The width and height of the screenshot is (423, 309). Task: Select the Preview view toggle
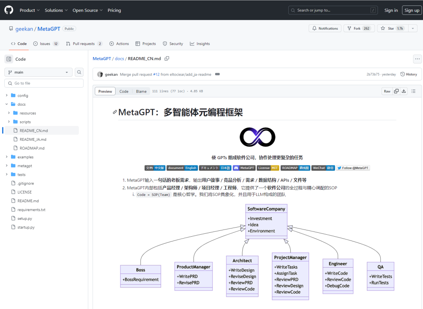coord(105,91)
